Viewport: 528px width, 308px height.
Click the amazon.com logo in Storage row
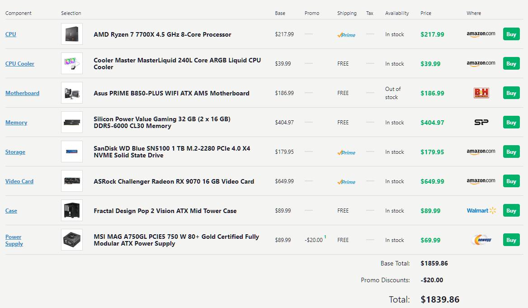pyautogui.click(x=481, y=152)
